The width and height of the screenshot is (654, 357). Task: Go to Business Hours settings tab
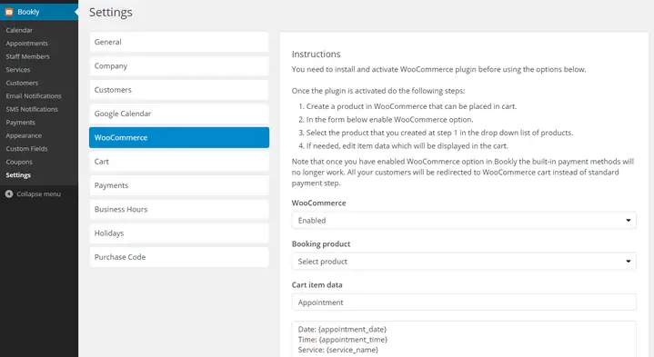179,209
